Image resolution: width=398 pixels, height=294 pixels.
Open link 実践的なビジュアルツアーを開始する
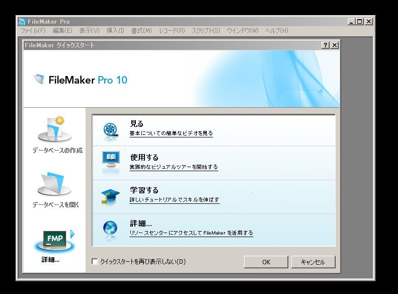pyautogui.click(x=174, y=167)
